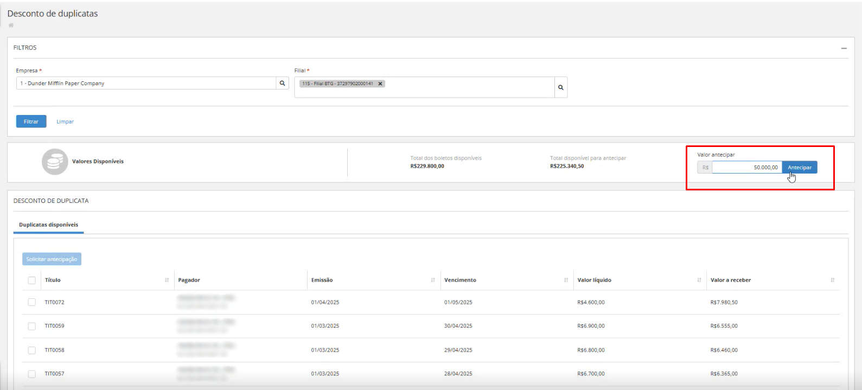The height and width of the screenshot is (390, 862).
Task: Click the R$6.800,00 net value cell
Action: pyautogui.click(x=591, y=350)
